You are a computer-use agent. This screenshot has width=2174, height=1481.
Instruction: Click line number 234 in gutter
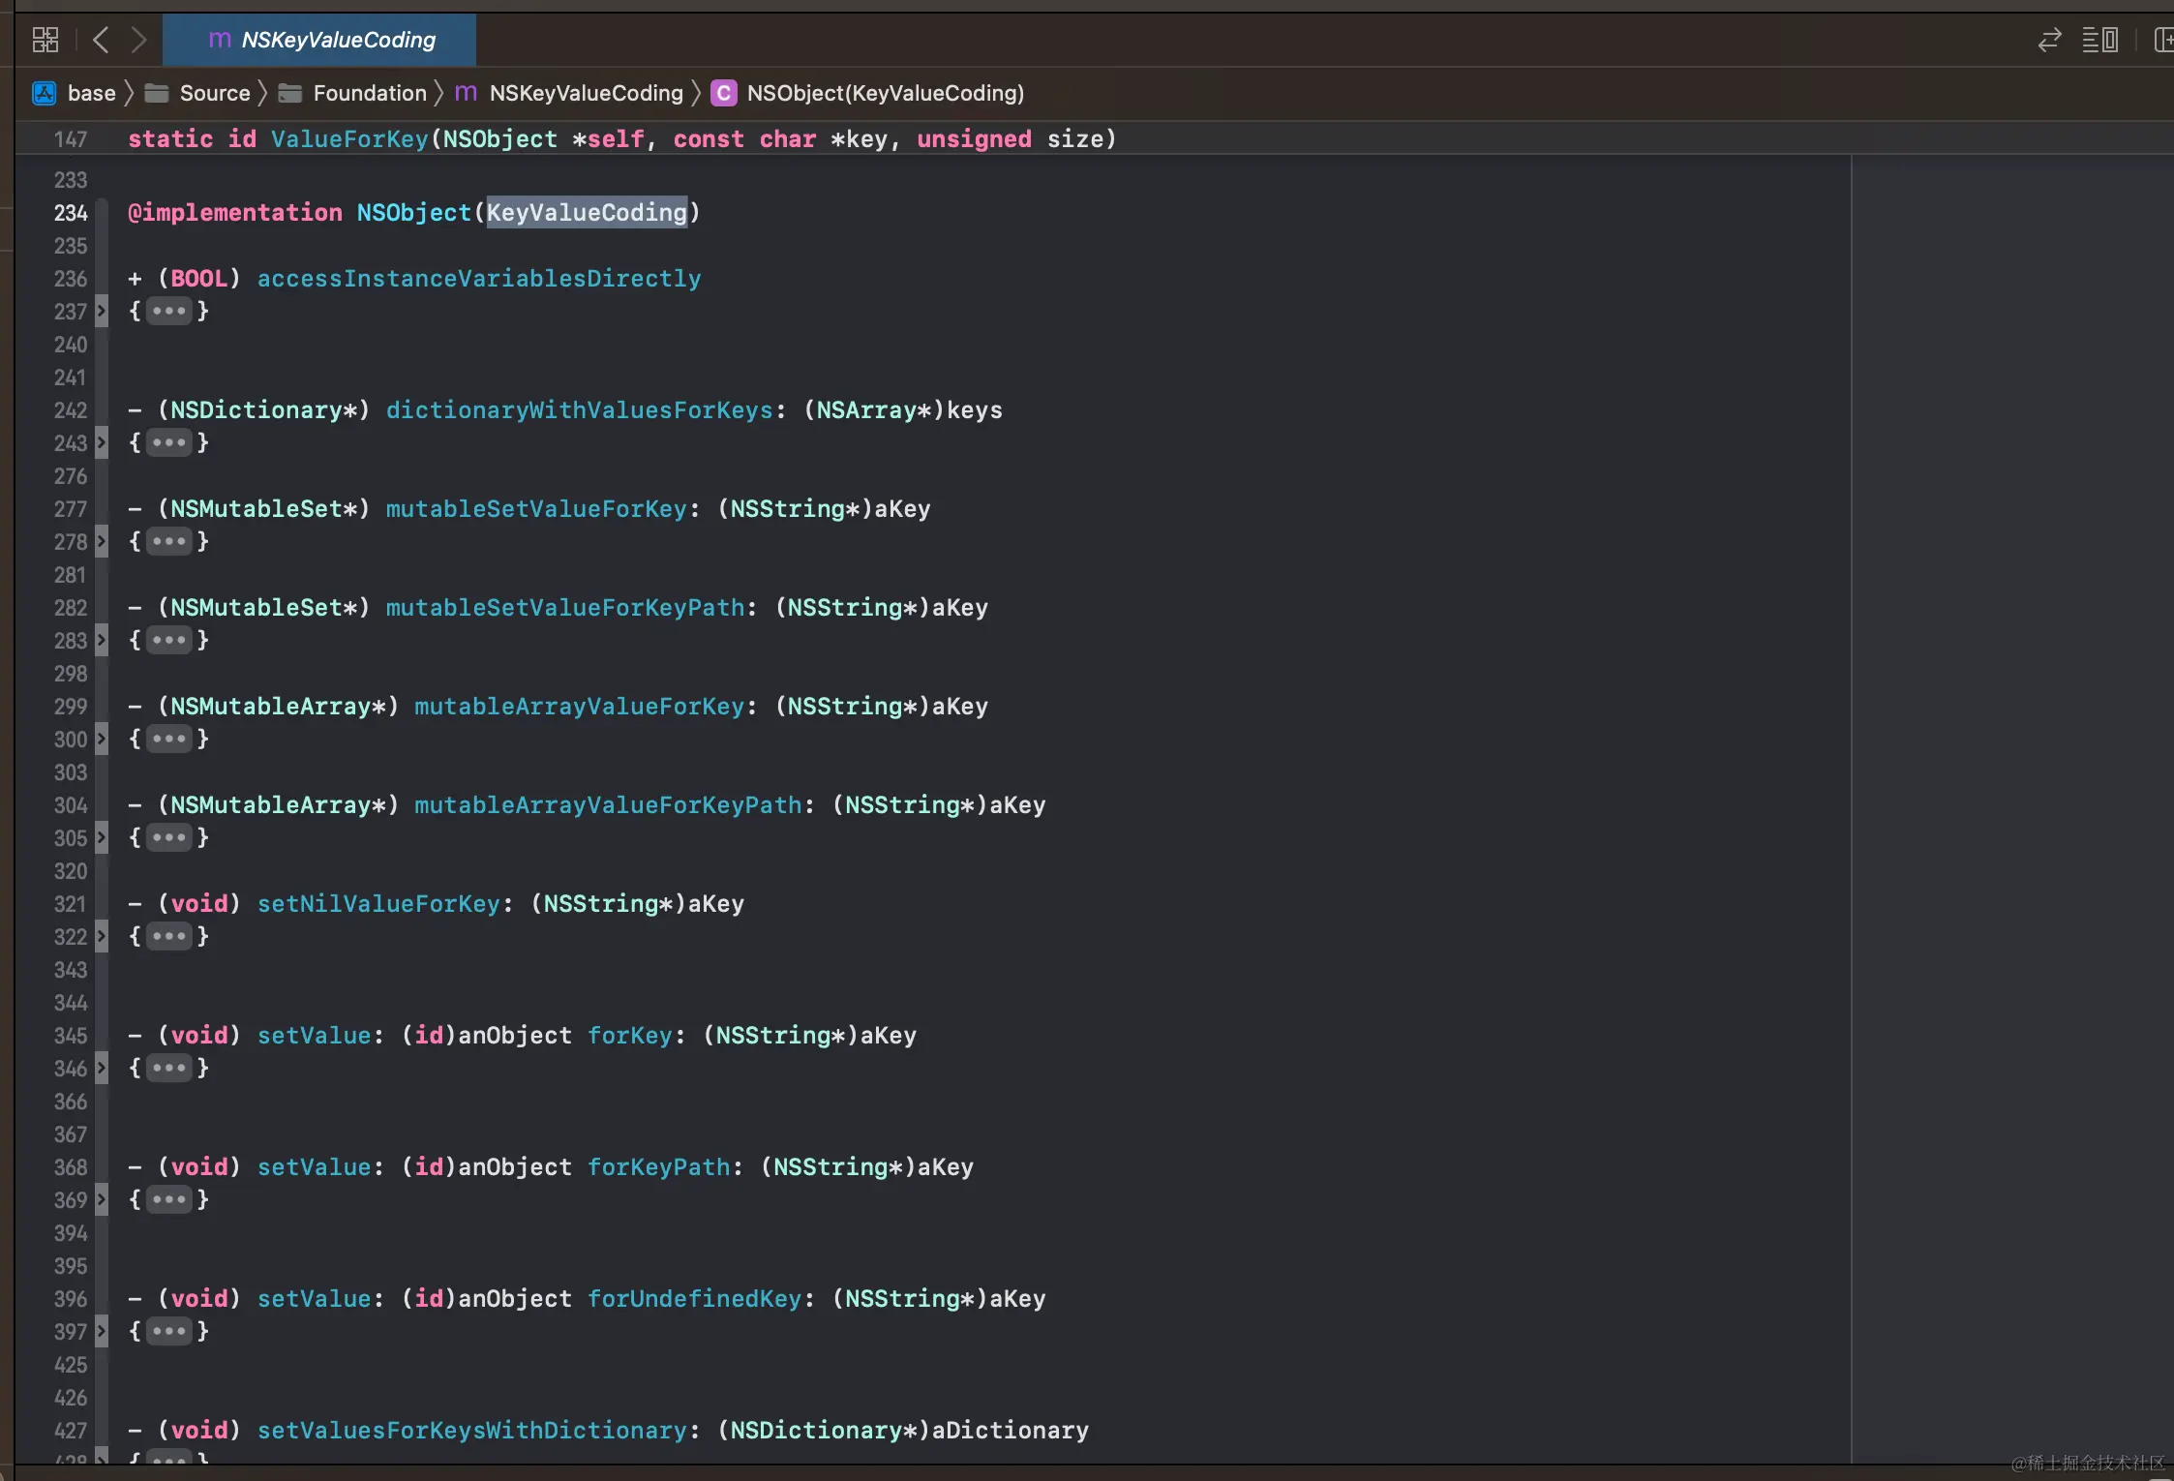pyautogui.click(x=71, y=213)
